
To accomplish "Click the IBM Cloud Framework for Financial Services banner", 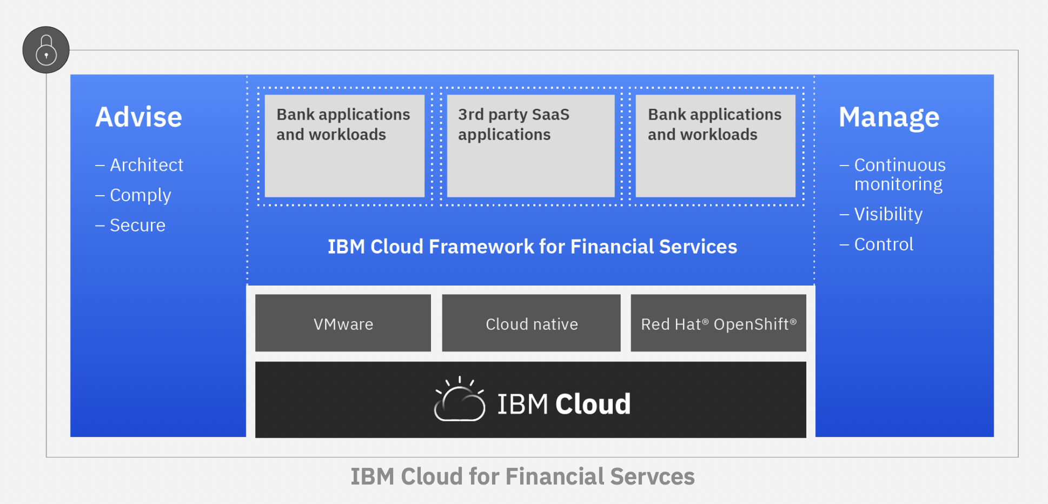I will (532, 247).
